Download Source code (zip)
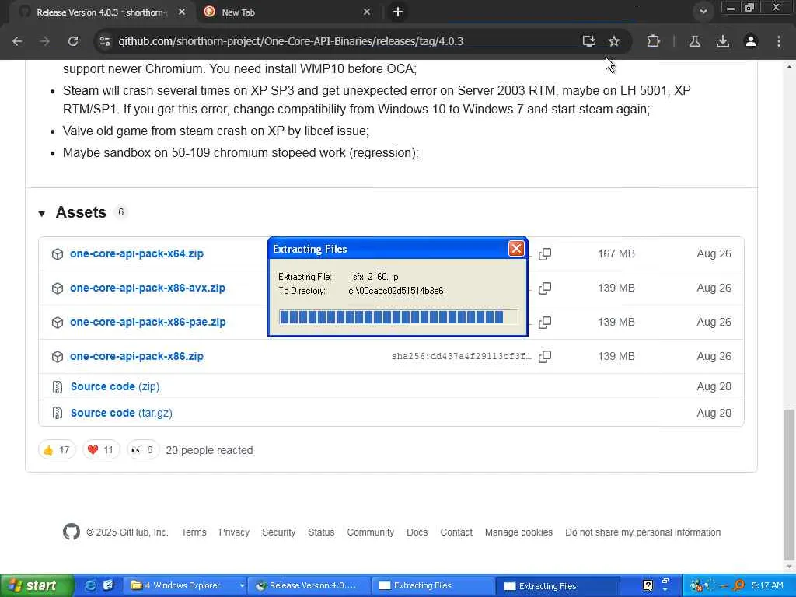This screenshot has width=796, height=597. pos(115,386)
